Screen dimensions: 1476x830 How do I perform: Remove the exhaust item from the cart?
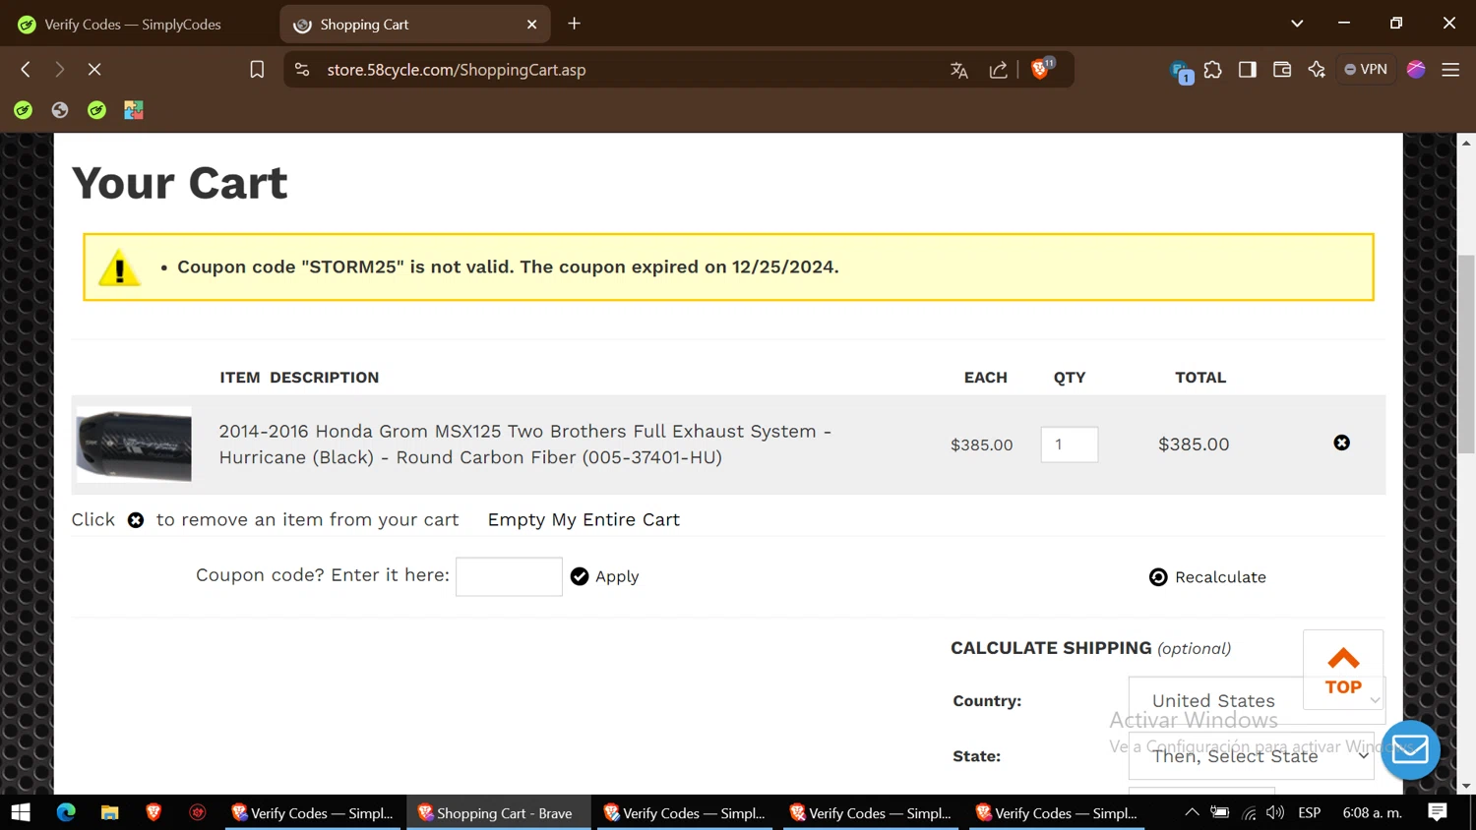coord(1341,443)
